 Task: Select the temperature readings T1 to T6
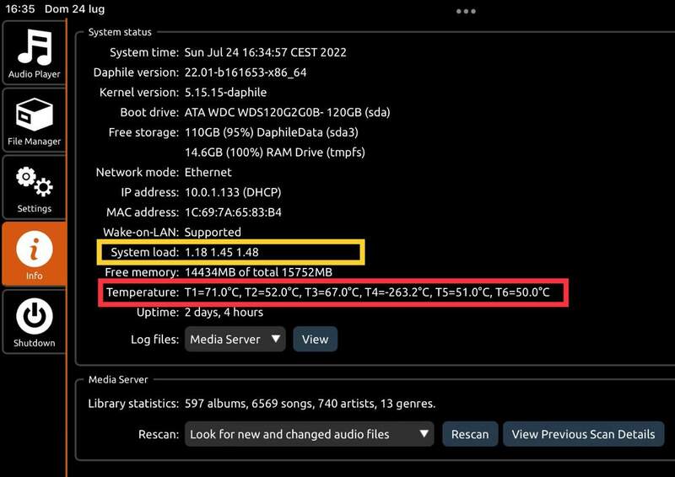pos(367,292)
